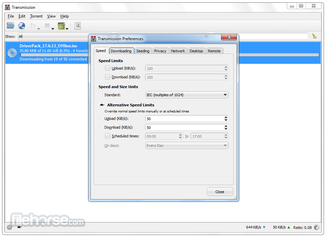Pause torrent with the pause icon

[x=47, y=26]
